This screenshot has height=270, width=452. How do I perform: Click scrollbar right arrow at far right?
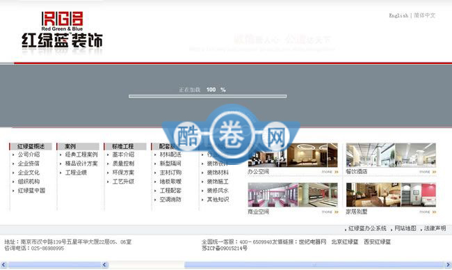coord(448,264)
